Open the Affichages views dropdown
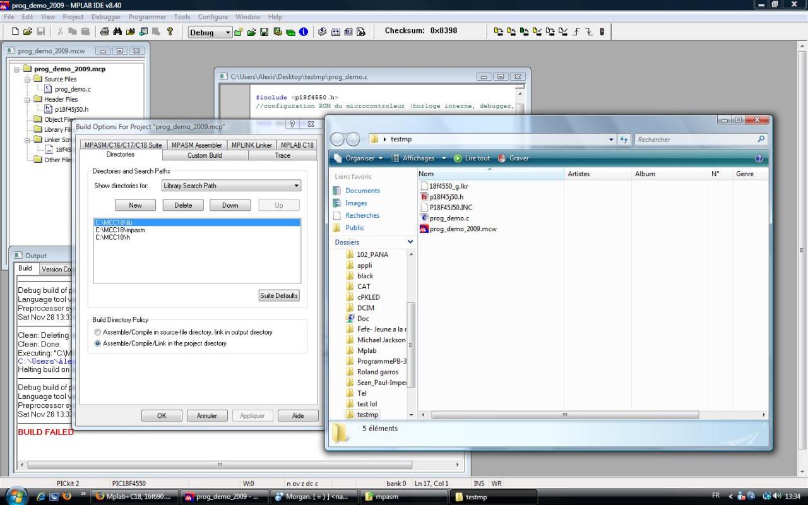Screen dimensions: 808x505 pyautogui.click(x=419, y=158)
